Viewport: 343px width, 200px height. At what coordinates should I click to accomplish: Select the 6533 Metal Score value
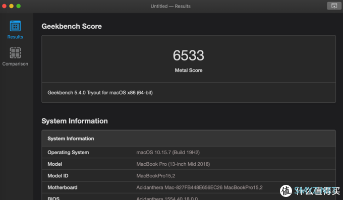point(189,55)
